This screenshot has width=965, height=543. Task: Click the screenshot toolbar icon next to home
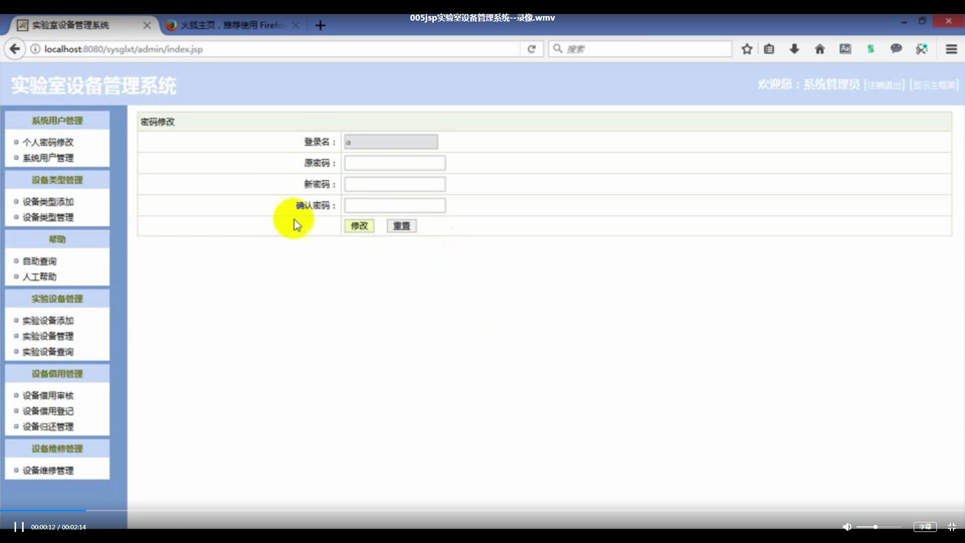(845, 49)
